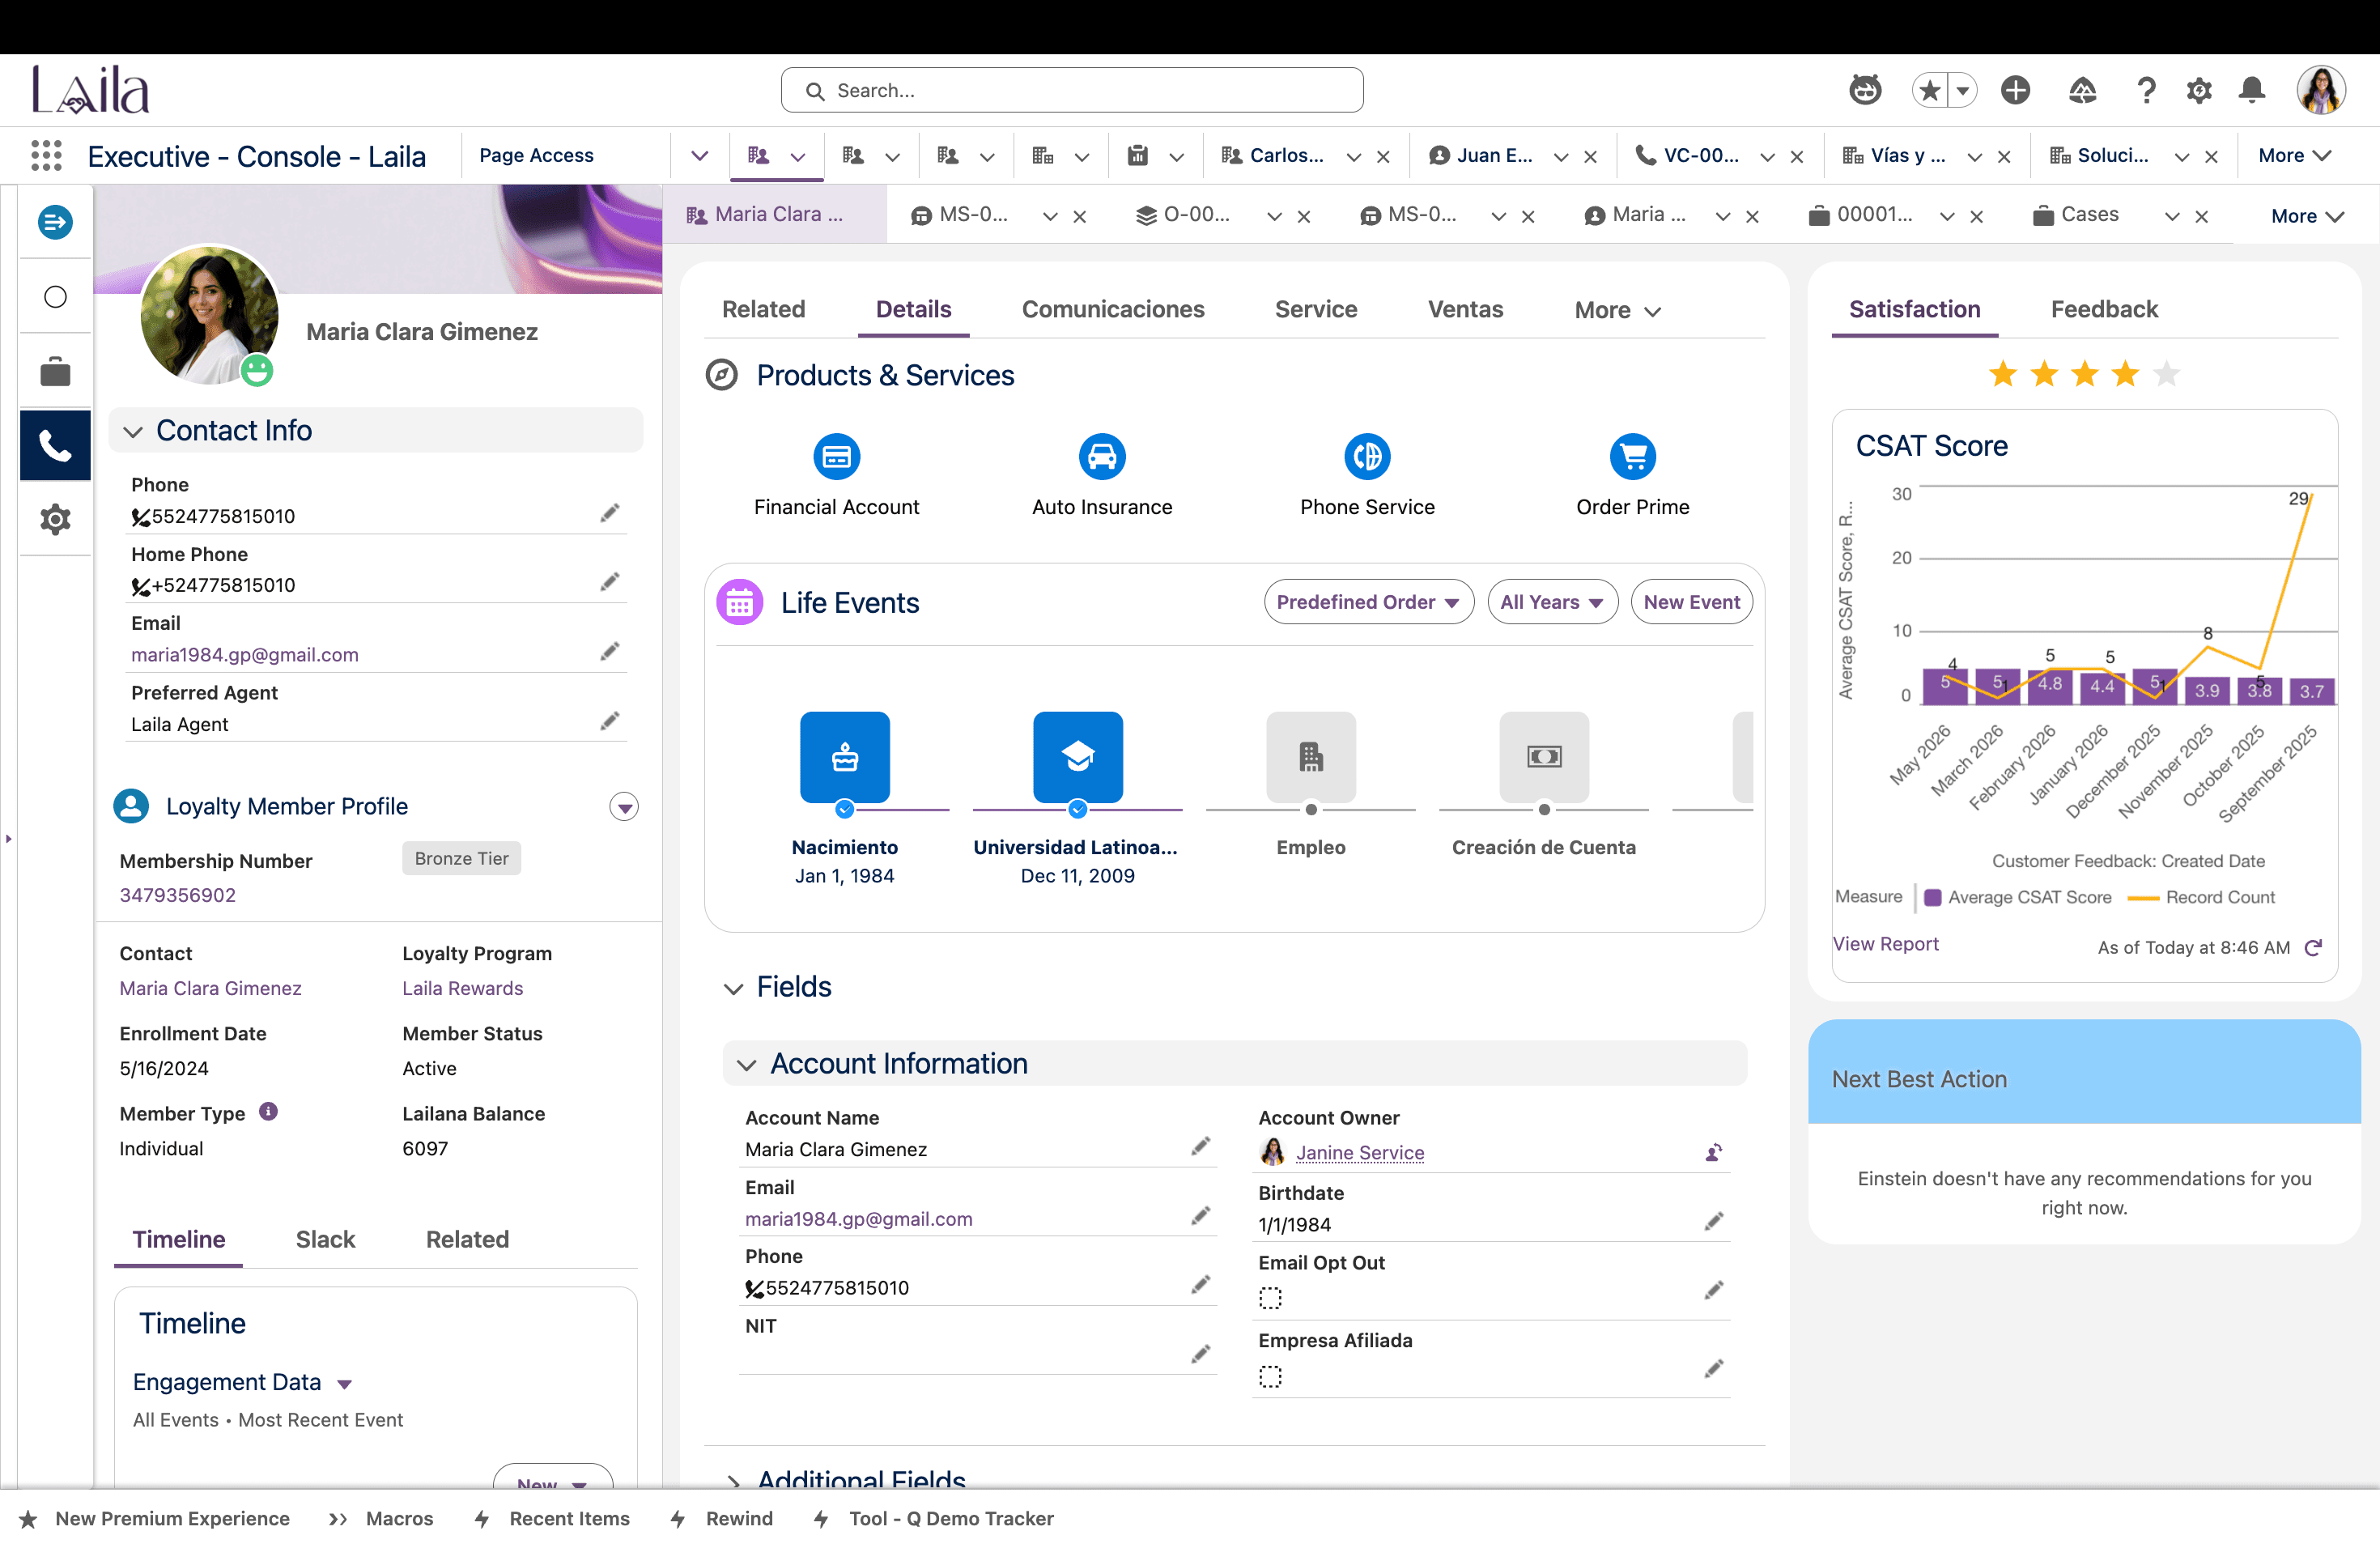The height and width of the screenshot is (1548, 2380).
Task: Click the Change Owner icon by Janine Service
Action: [x=1714, y=1152]
